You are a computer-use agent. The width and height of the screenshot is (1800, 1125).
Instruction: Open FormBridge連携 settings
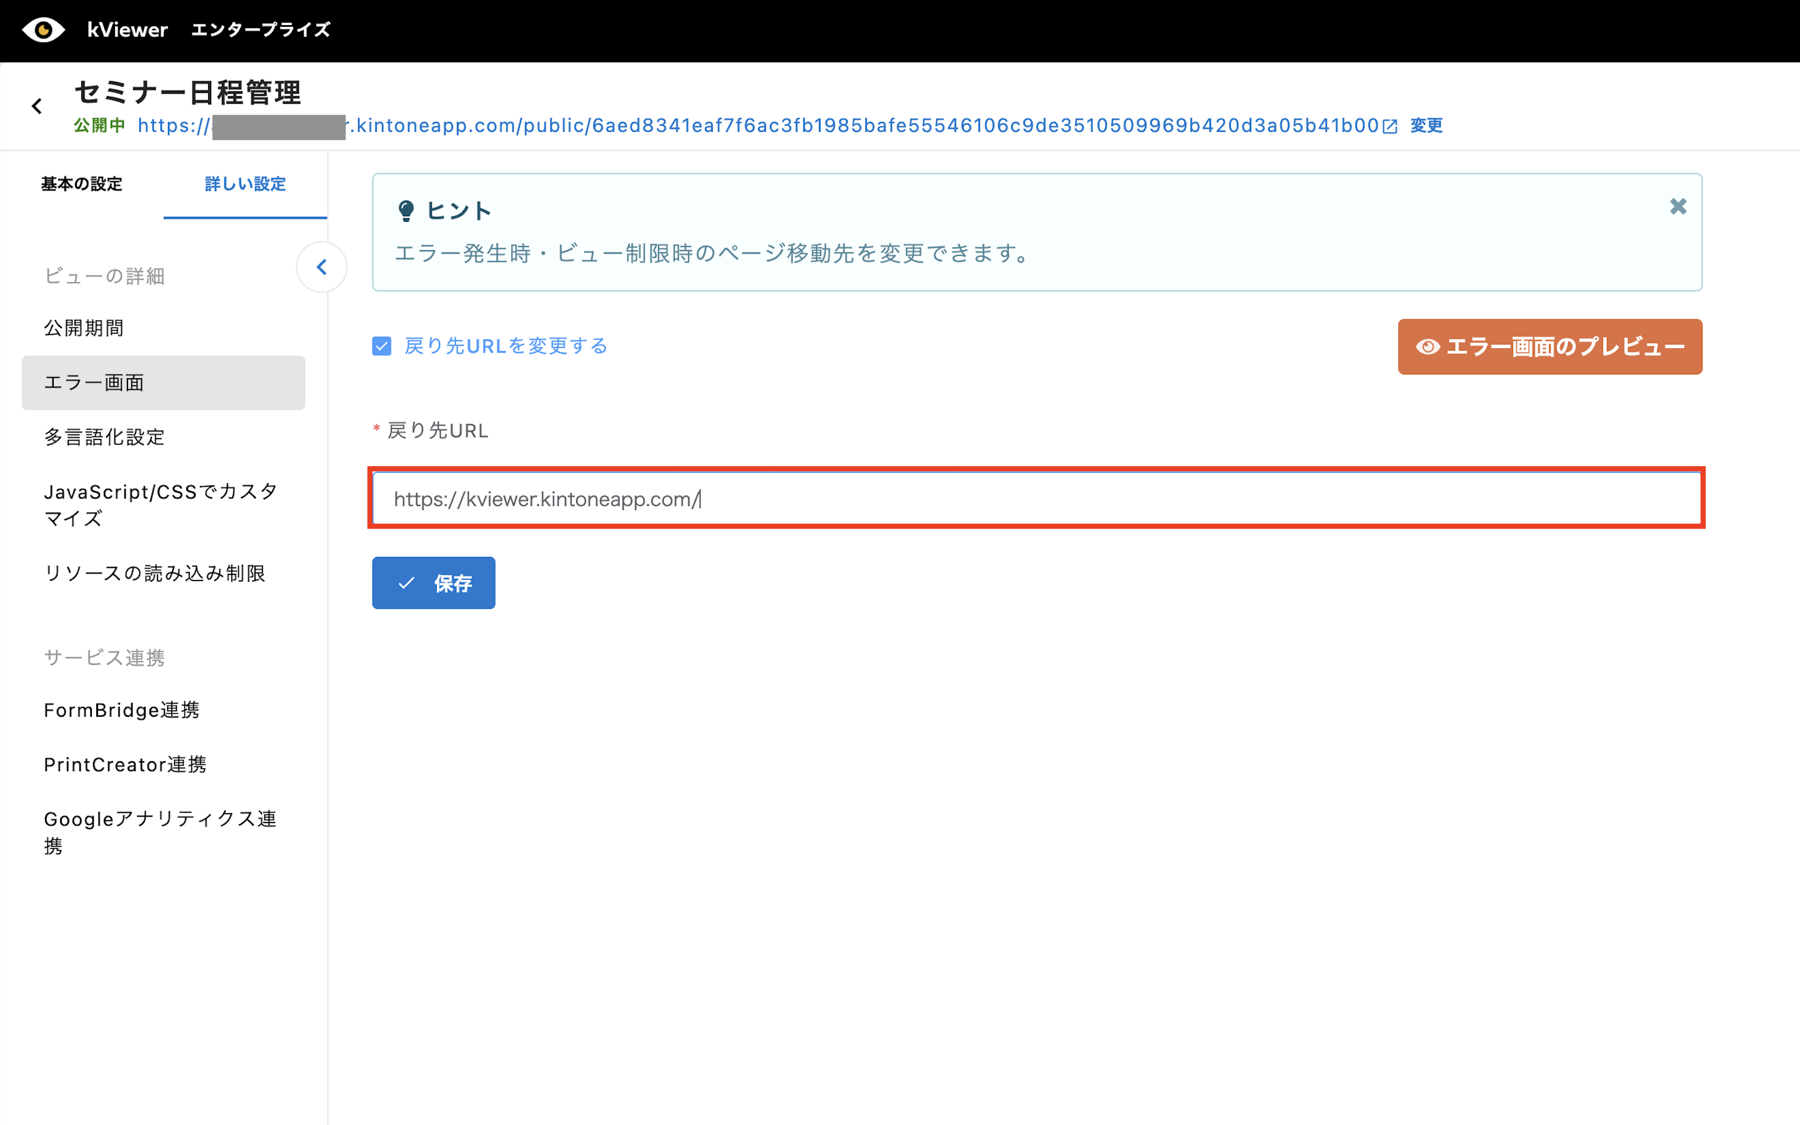coord(121,710)
